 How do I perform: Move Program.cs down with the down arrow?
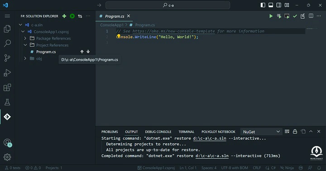88,52
